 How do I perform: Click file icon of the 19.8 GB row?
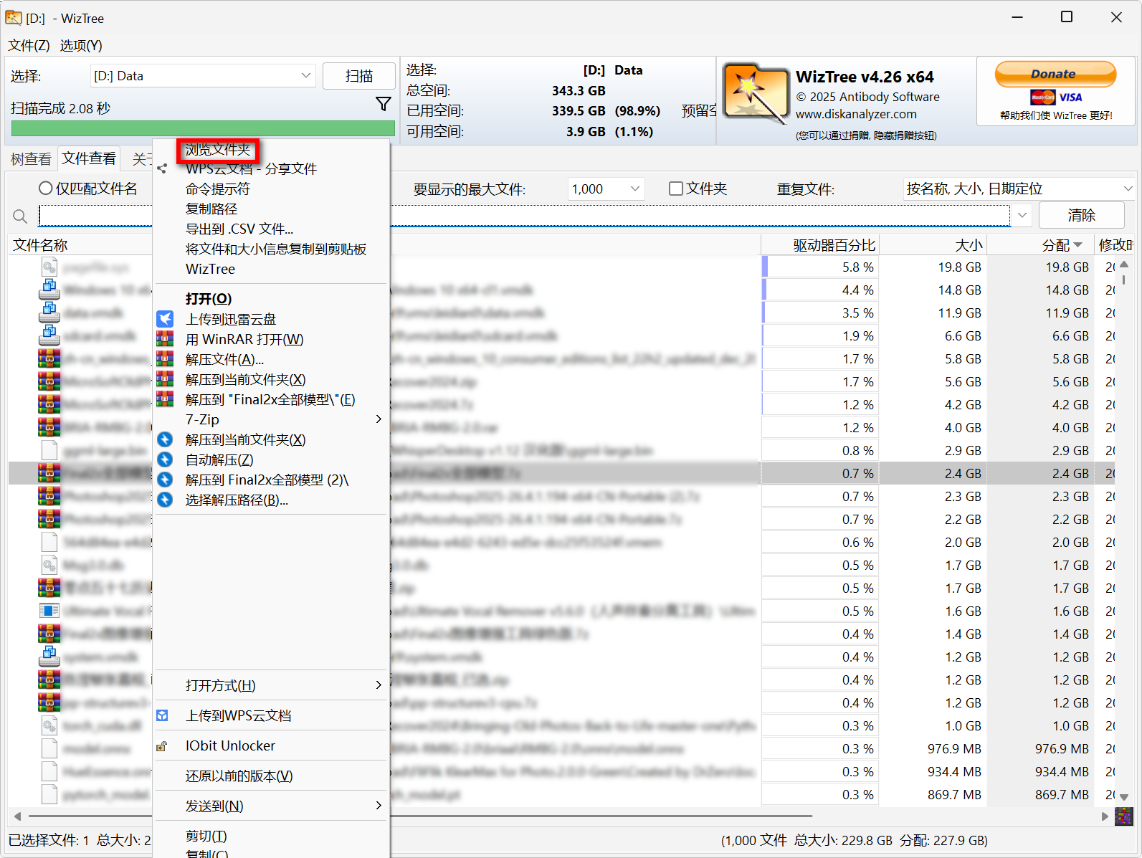(49, 267)
